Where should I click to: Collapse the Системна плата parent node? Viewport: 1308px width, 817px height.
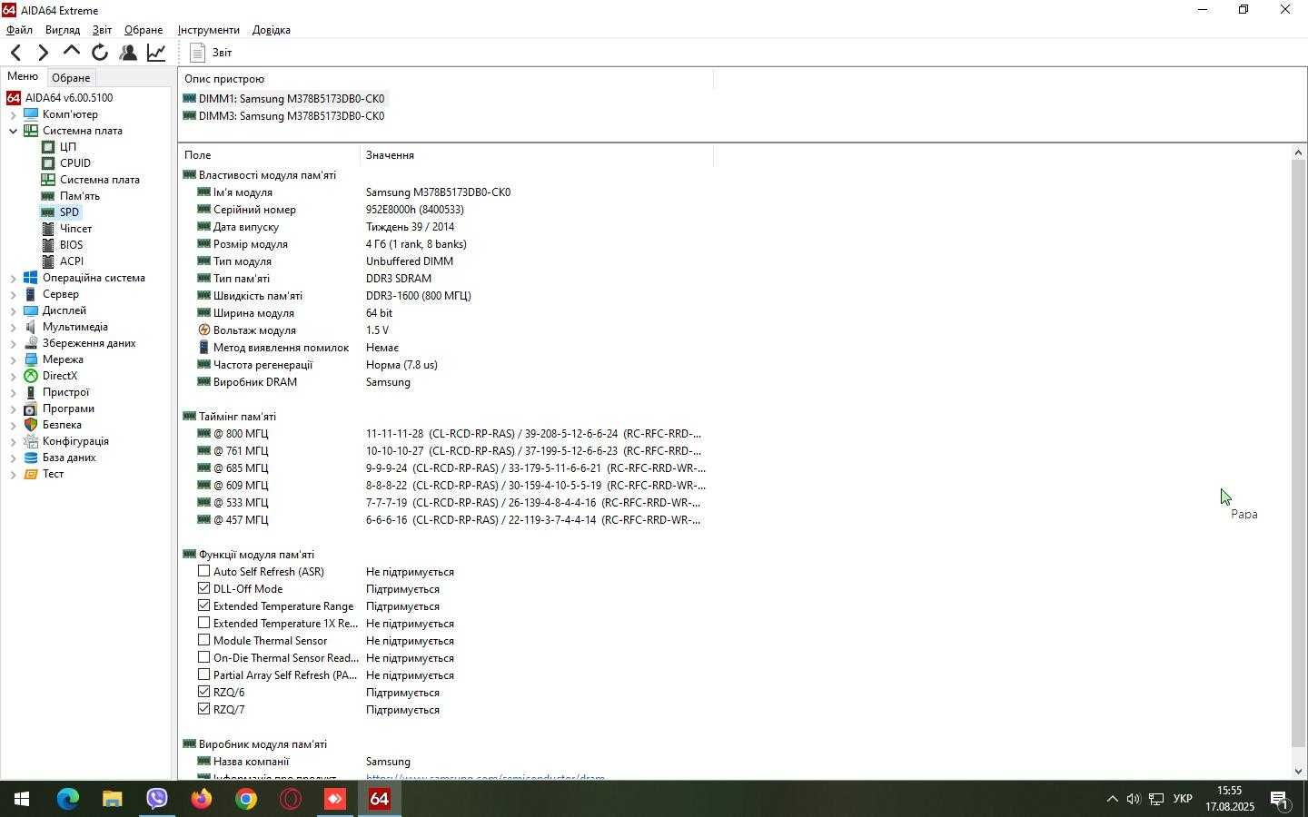13,131
